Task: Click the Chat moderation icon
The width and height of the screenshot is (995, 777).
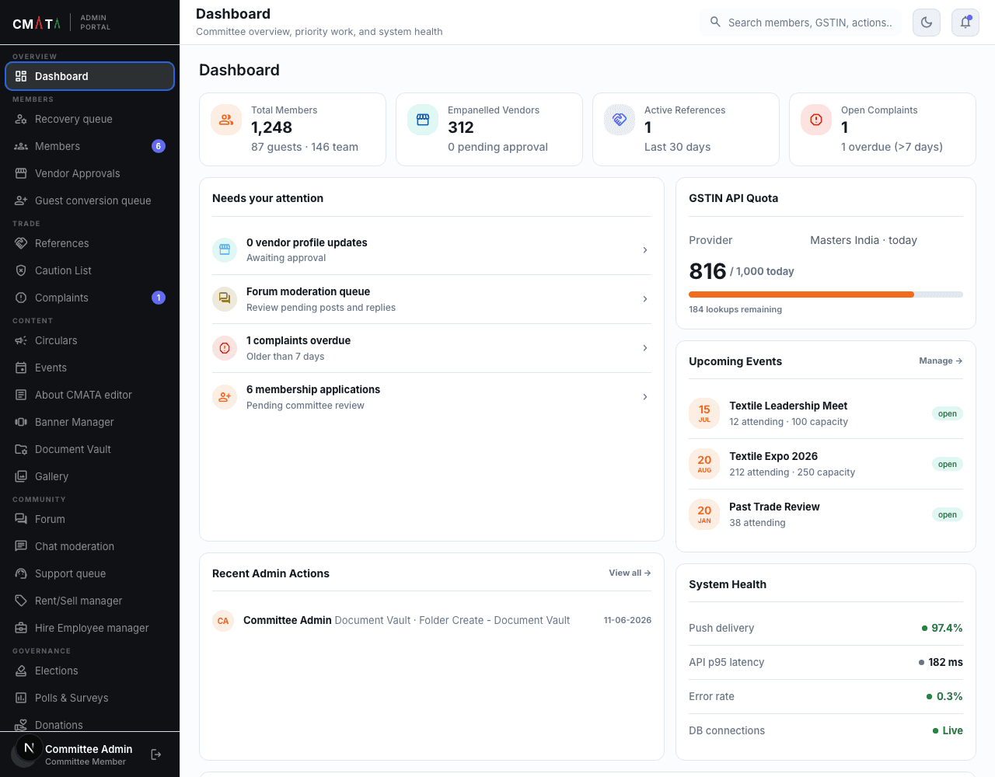Action: tap(21, 546)
